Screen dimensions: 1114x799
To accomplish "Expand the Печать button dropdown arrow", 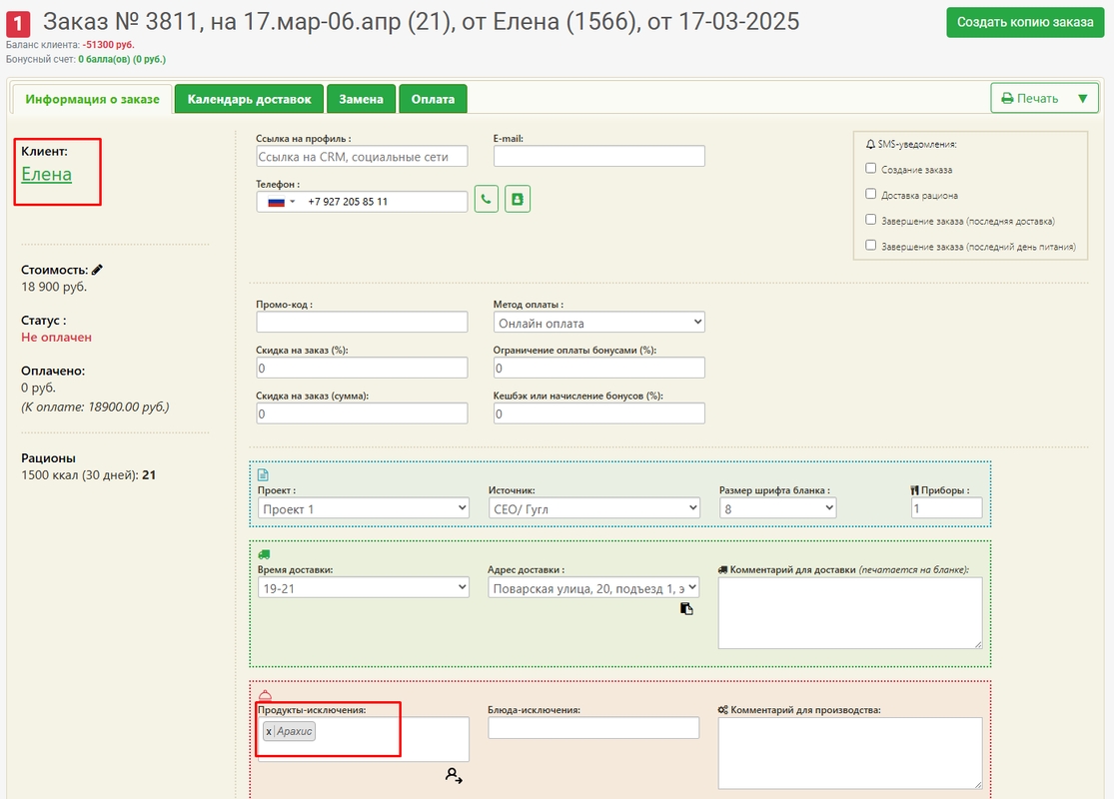I will pos(1082,99).
